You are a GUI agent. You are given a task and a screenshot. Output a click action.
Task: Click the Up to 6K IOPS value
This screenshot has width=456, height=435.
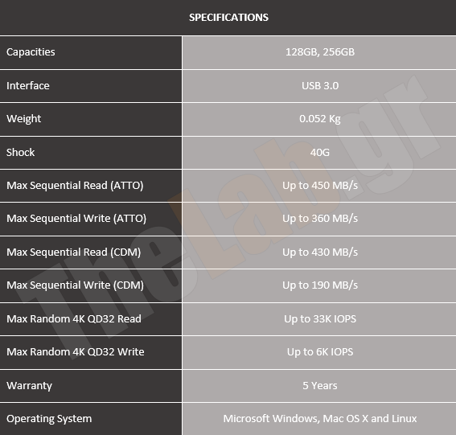(x=320, y=352)
